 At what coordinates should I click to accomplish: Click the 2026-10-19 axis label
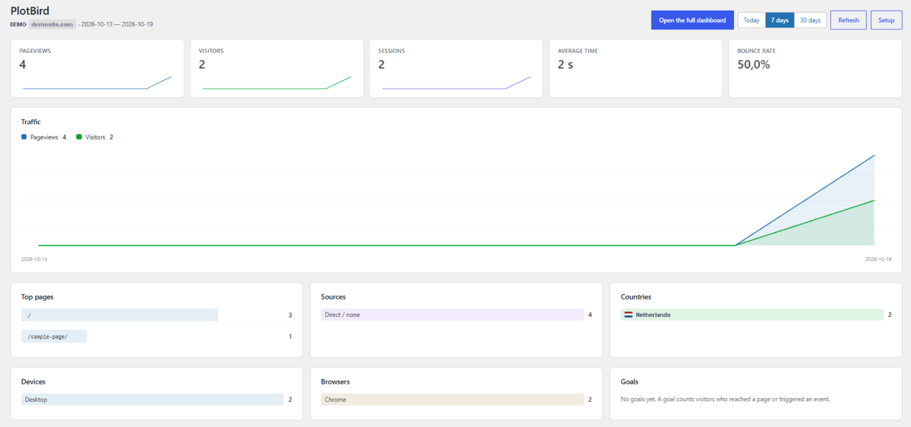pos(878,259)
